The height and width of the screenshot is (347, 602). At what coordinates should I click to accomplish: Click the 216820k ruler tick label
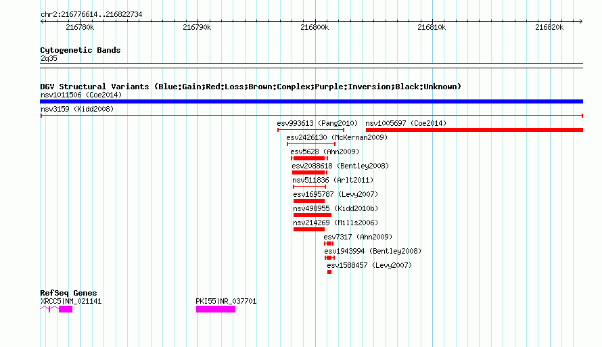(549, 27)
